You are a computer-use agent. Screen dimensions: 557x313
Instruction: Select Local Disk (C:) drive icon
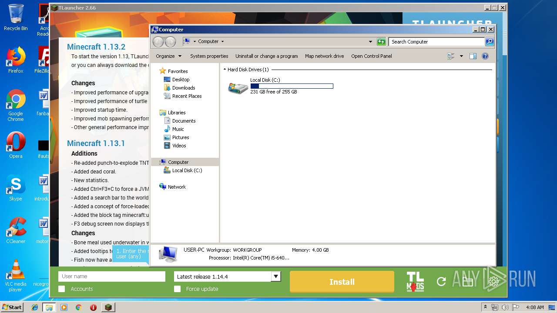tap(238, 87)
